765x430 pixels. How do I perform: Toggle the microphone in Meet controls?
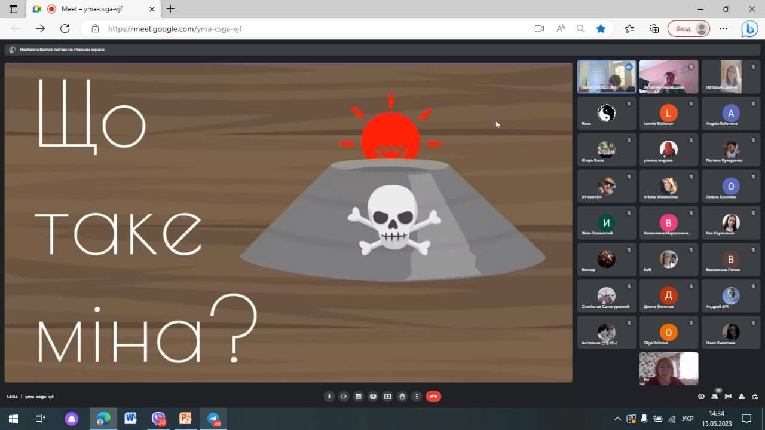329,397
